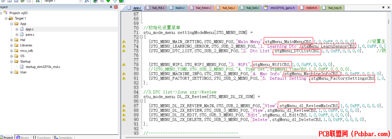Expand the mcu_sdk group
392x139 pixels.
(12, 51)
